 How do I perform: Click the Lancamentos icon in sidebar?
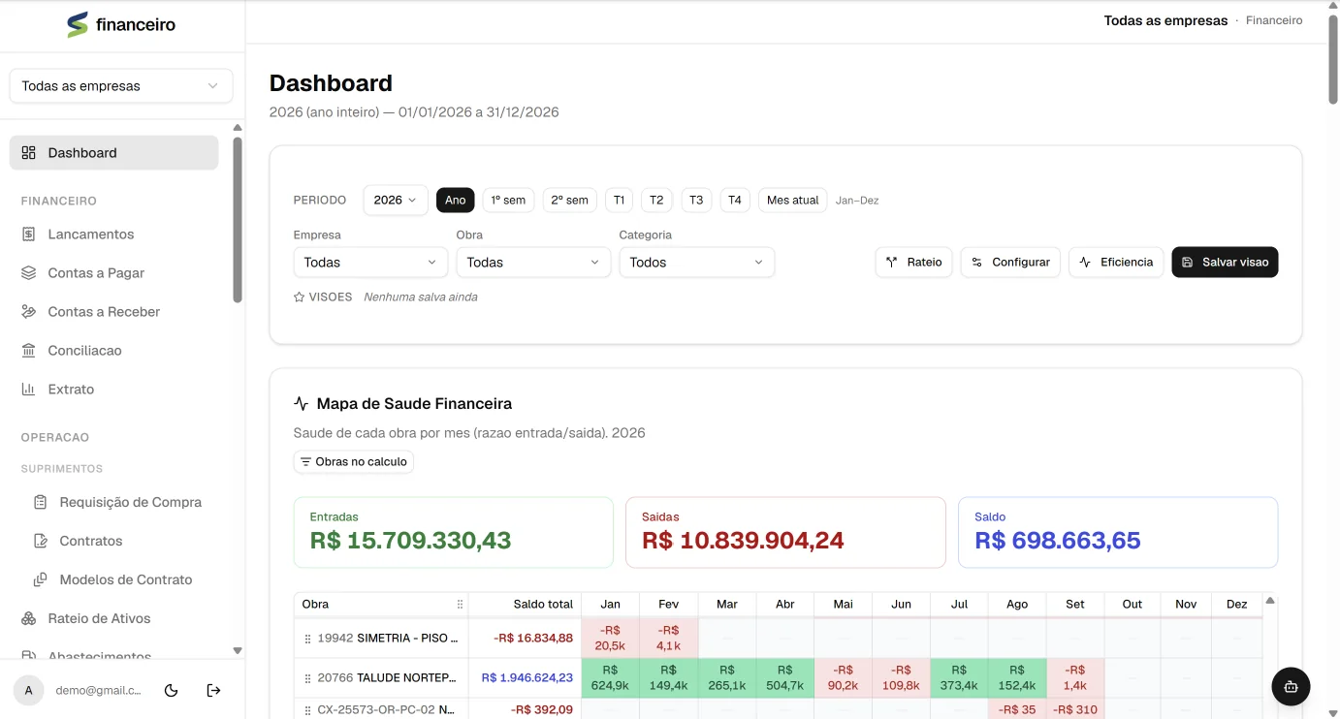29,234
